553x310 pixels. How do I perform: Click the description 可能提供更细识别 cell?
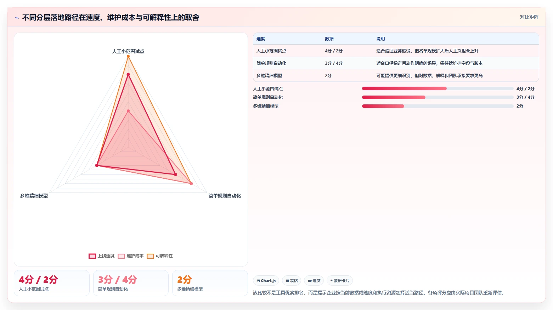click(429, 76)
